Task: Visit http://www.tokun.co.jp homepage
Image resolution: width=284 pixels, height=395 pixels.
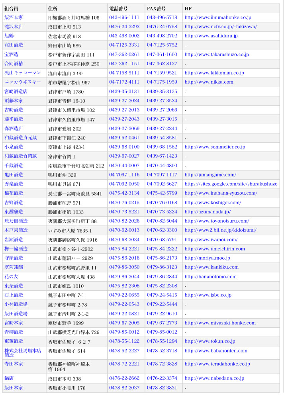Action: pyautogui.click(x=210, y=341)
